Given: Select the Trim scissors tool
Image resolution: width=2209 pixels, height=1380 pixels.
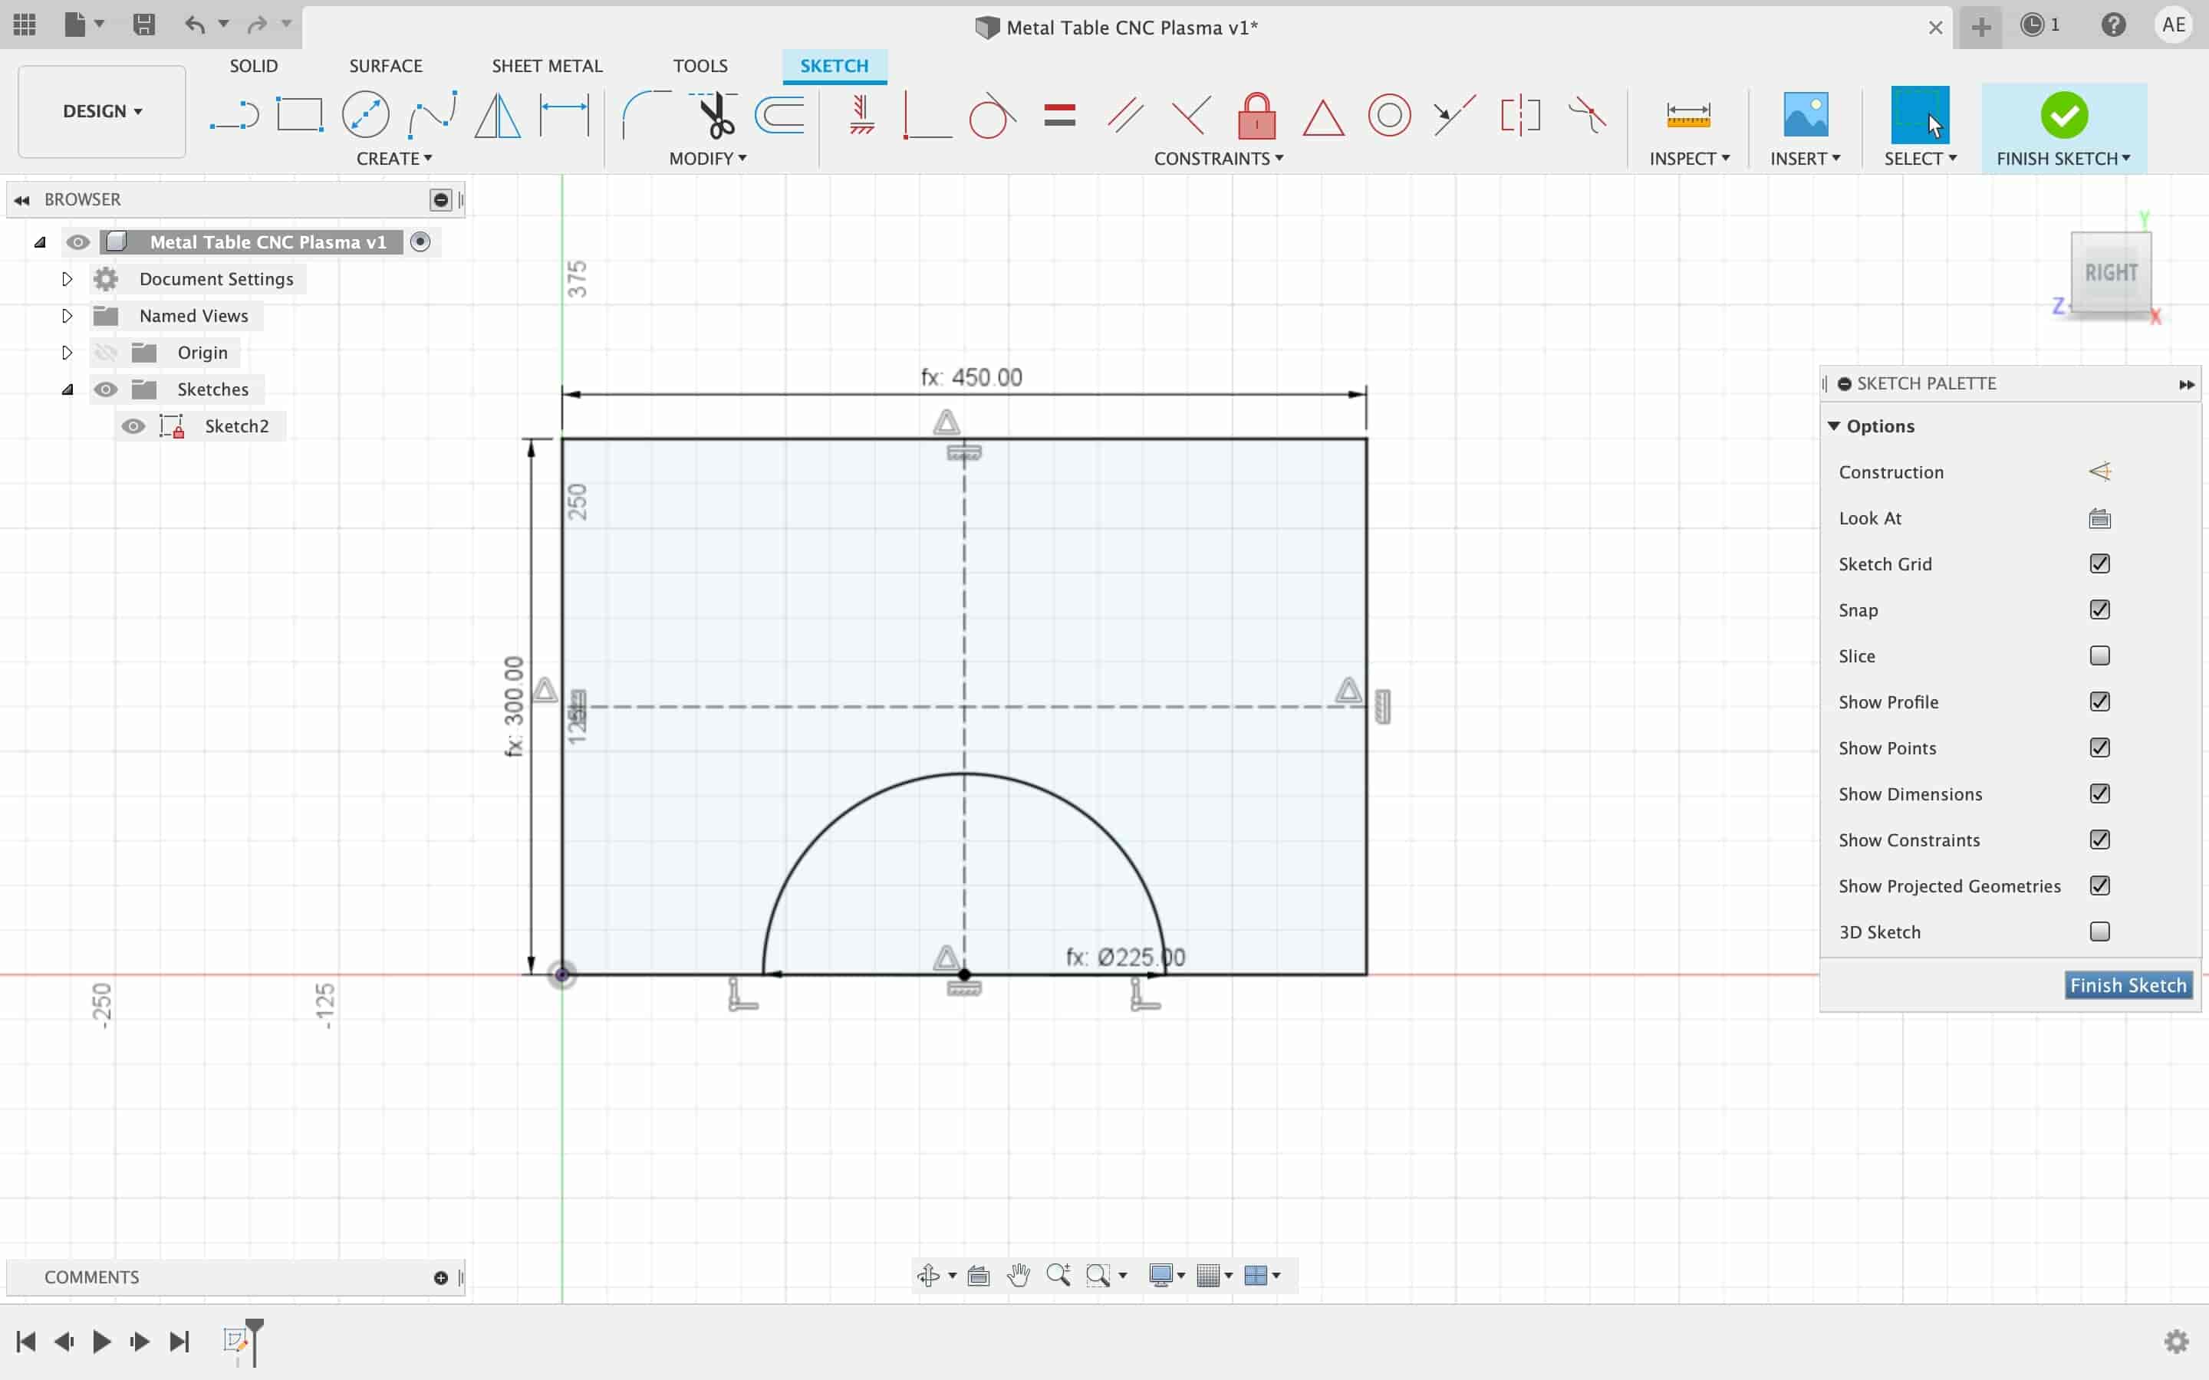Looking at the screenshot, I should point(715,116).
